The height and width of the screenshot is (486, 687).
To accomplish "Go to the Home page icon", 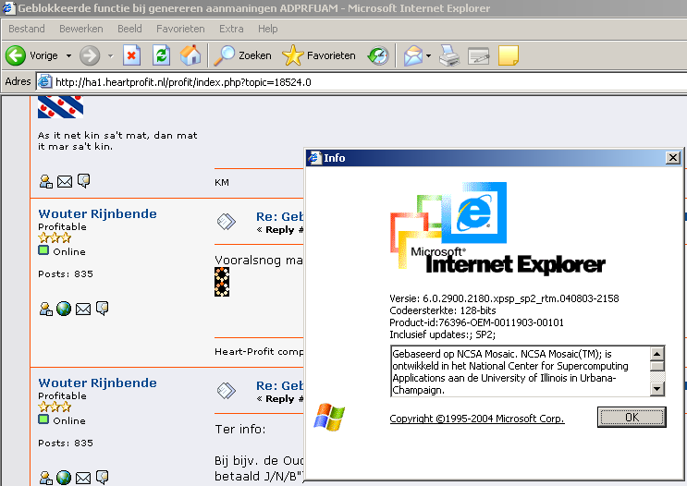I will tap(190, 55).
